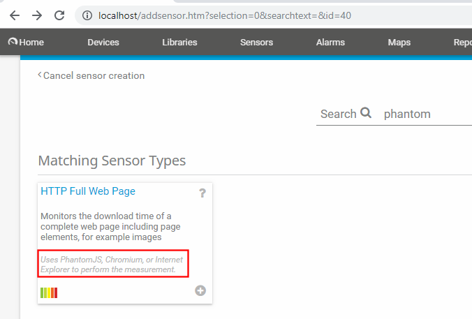Click the performance impact color bar
The width and height of the screenshot is (472, 319).
[x=49, y=292]
